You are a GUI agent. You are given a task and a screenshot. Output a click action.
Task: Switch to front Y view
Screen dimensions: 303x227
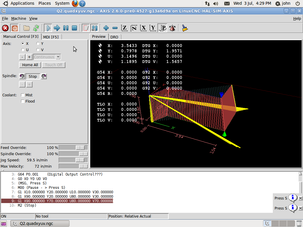coord(153,28)
